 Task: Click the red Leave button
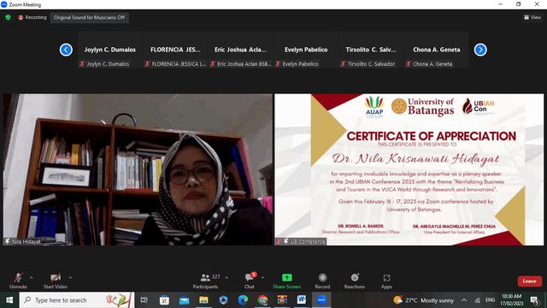point(530,281)
